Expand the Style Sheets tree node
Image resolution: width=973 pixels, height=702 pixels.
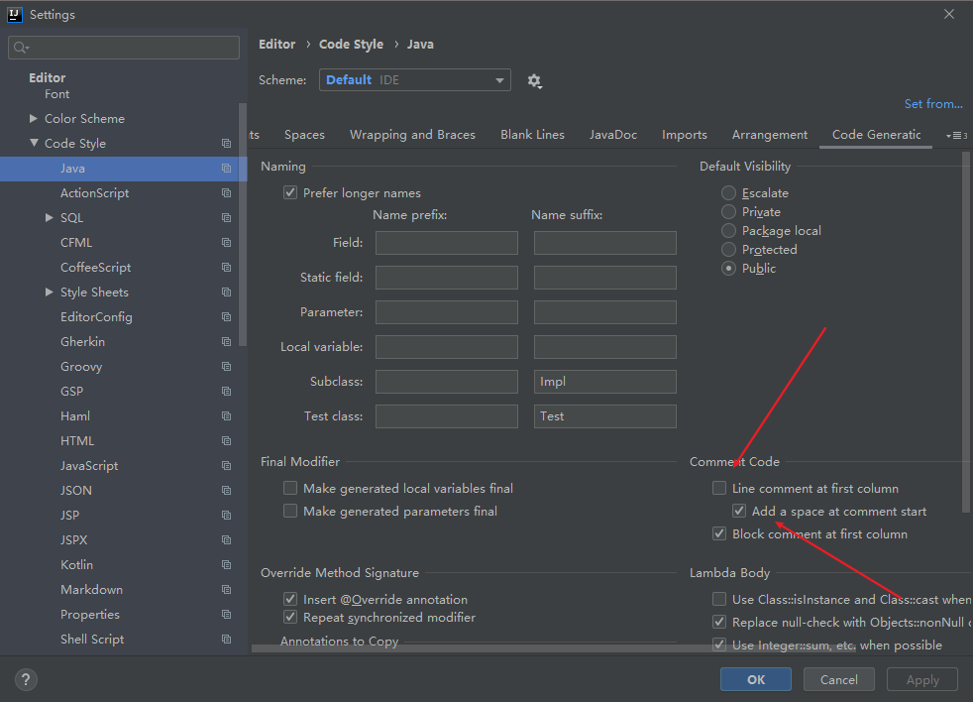click(x=49, y=292)
